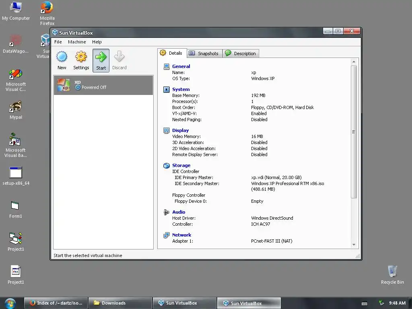Select the Project1 icon with network computers

click(x=16, y=242)
